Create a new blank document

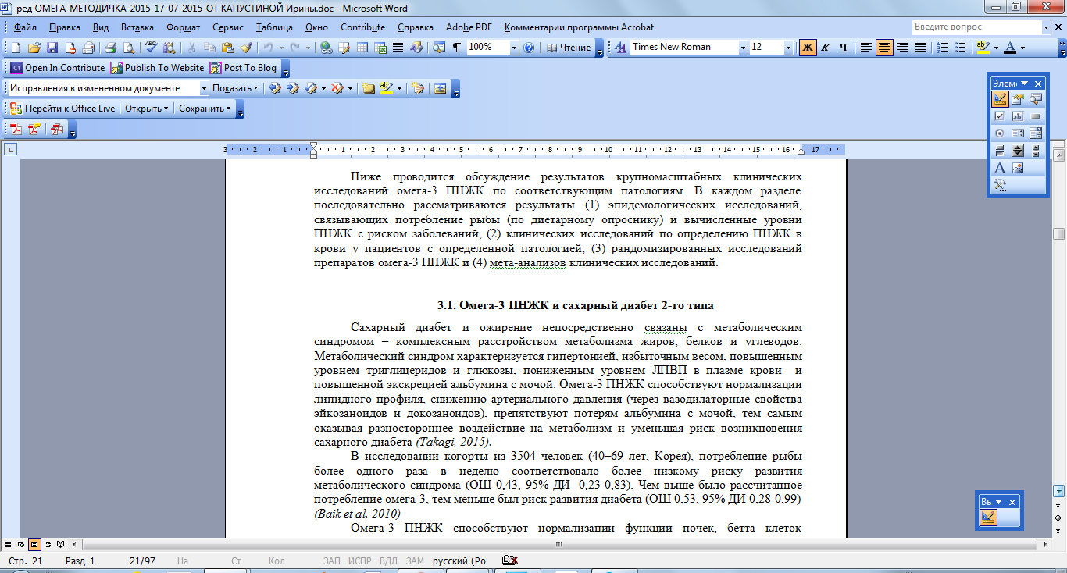tap(16, 48)
